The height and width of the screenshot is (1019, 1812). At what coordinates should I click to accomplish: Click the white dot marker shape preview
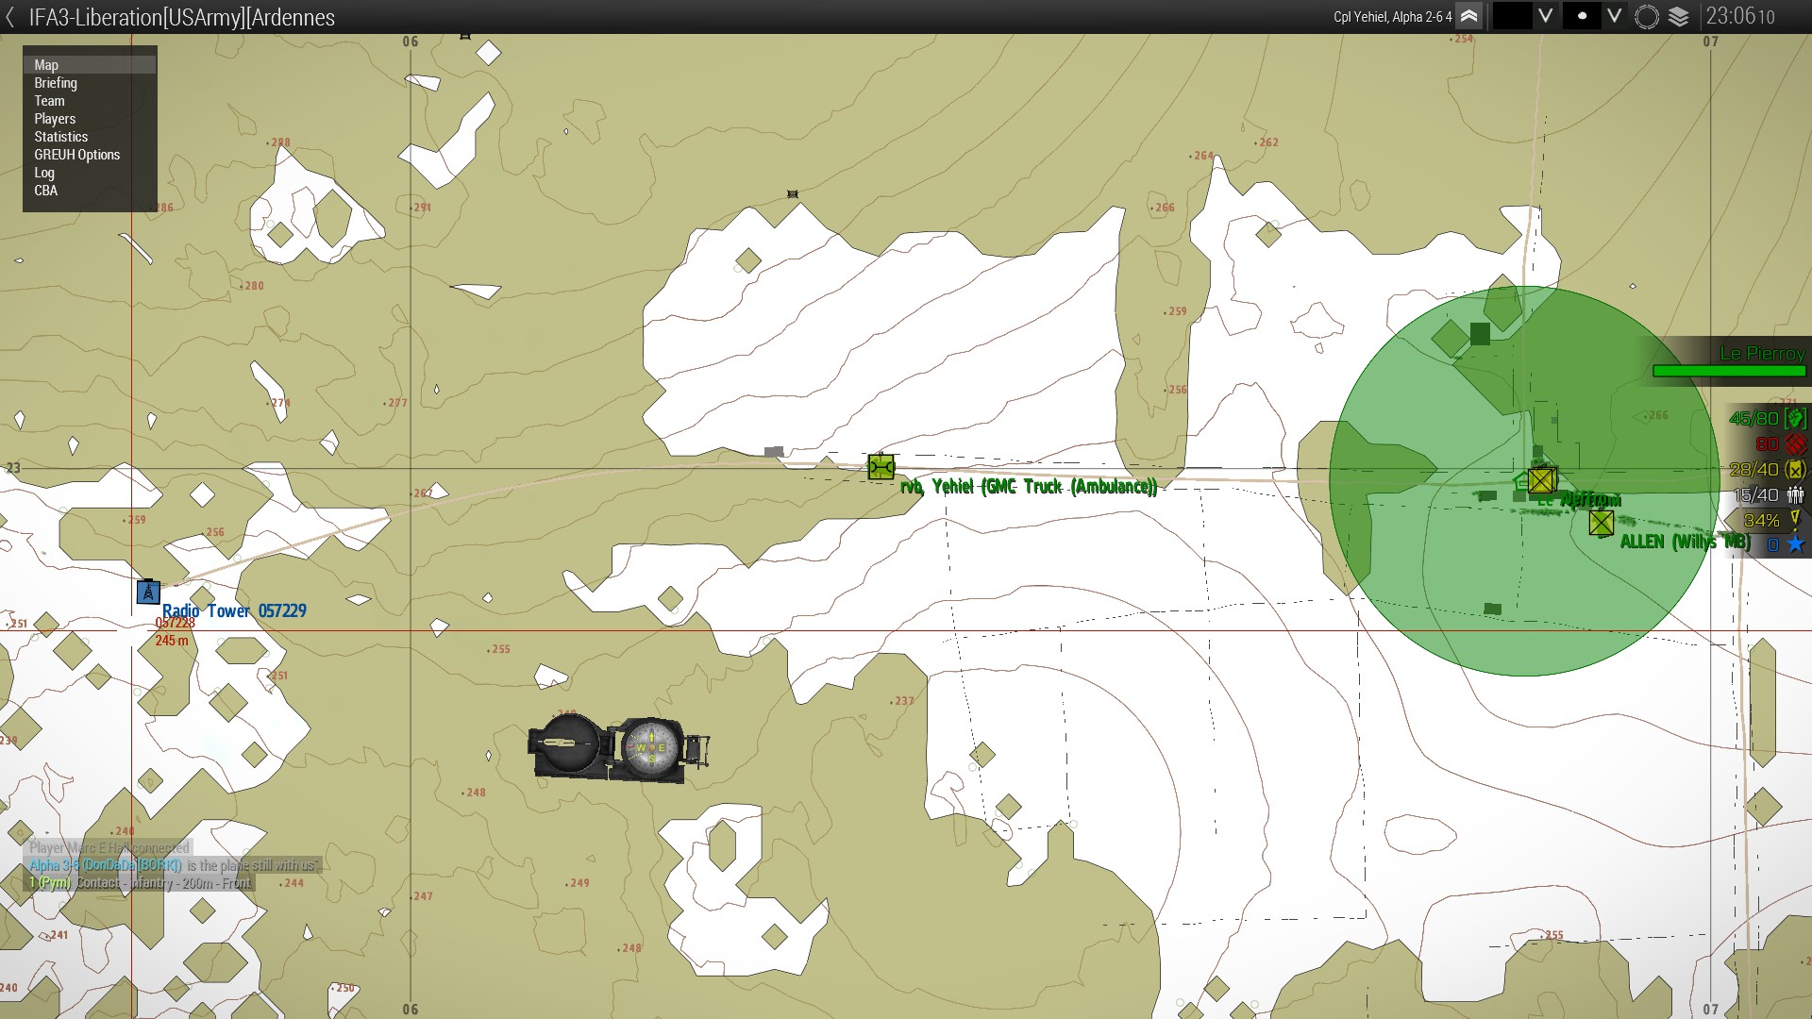1582,16
